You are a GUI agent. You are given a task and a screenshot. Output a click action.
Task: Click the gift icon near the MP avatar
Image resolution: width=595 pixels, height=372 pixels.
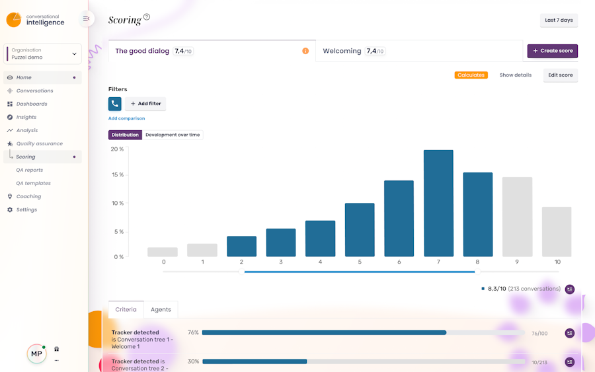tap(57, 349)
